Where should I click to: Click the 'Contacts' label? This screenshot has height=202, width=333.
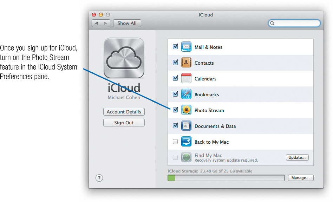(204, 63)
